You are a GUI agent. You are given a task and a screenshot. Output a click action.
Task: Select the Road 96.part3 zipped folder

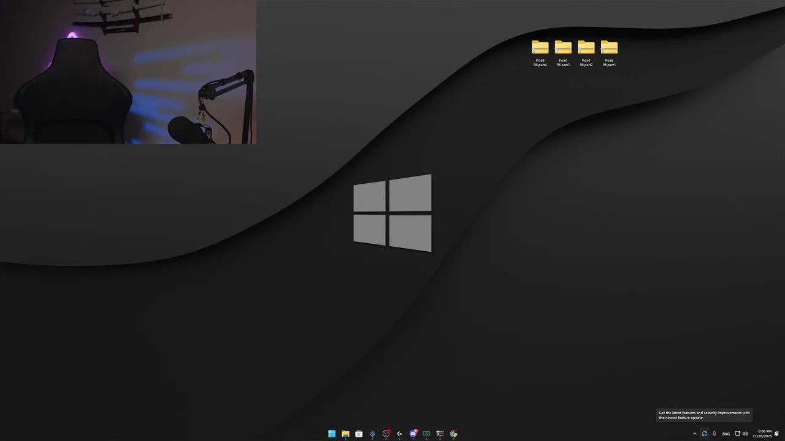(x=563, y=53)
